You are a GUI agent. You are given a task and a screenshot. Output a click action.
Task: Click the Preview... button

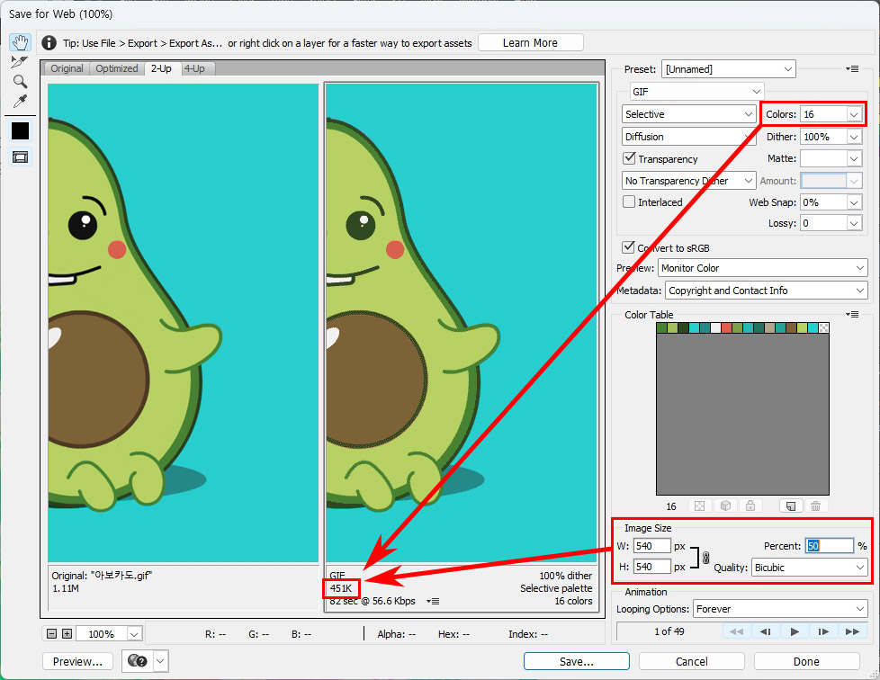click(77, 661)
